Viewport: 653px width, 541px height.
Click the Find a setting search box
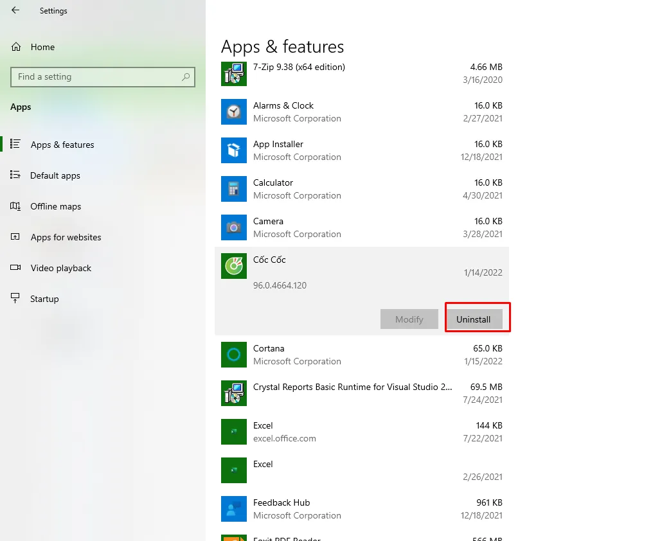[x=103, y=76]
